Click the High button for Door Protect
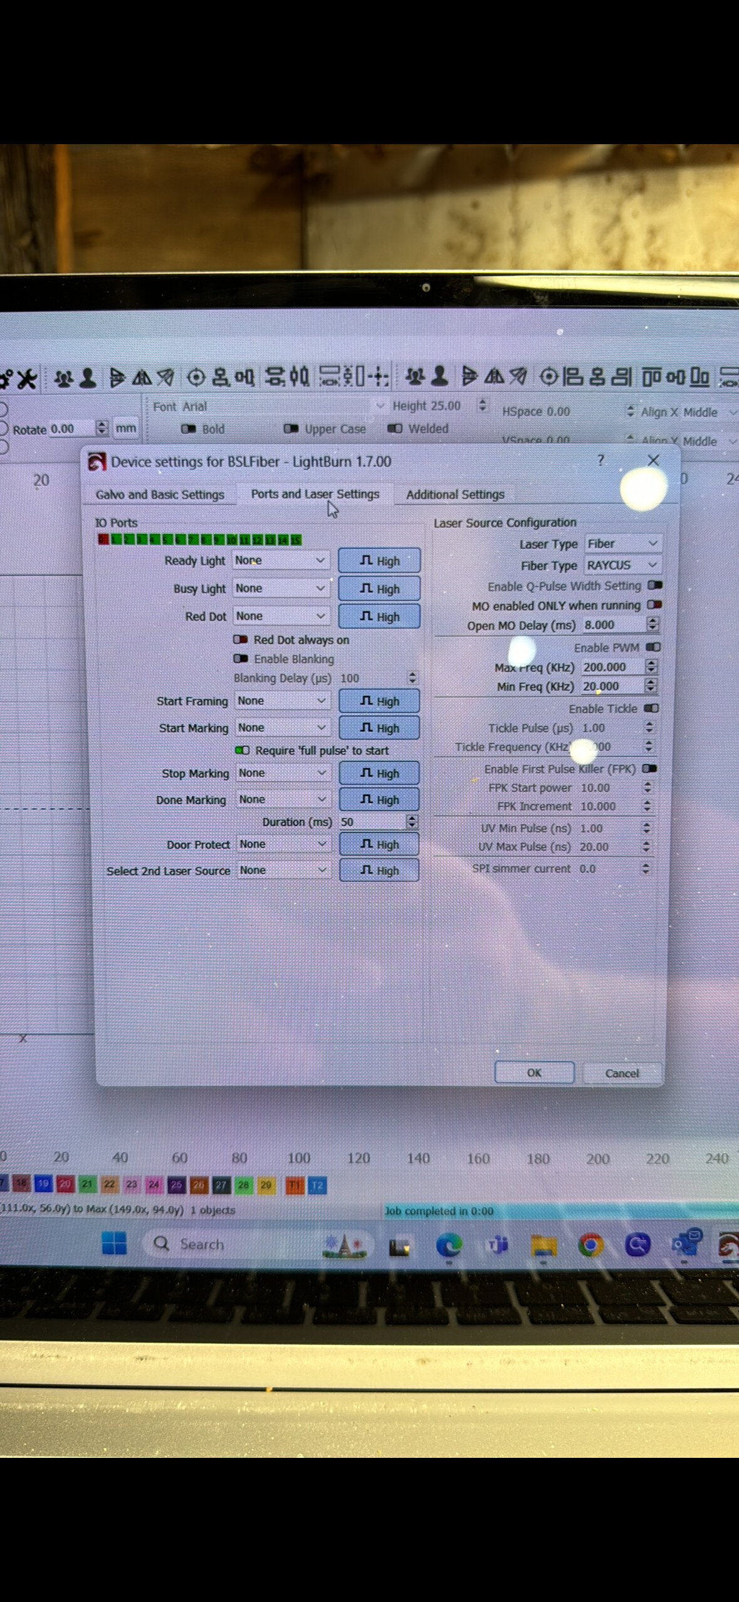 (379, 845)
